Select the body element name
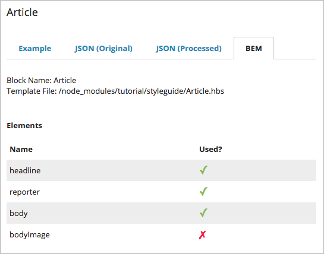324x254 pixels. (x=18, y=214)
